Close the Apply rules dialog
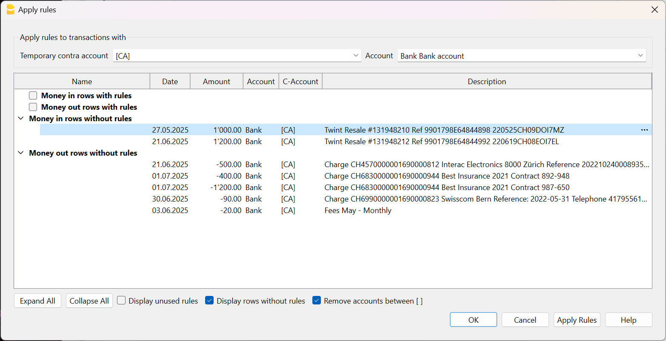This screenshot has width=666, height=341. [x=655, y=10]
